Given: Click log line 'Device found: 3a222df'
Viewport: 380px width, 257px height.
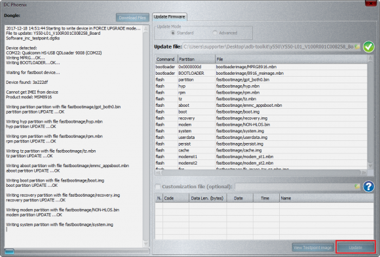Looking at the screenshot, I should pos(27,83).
